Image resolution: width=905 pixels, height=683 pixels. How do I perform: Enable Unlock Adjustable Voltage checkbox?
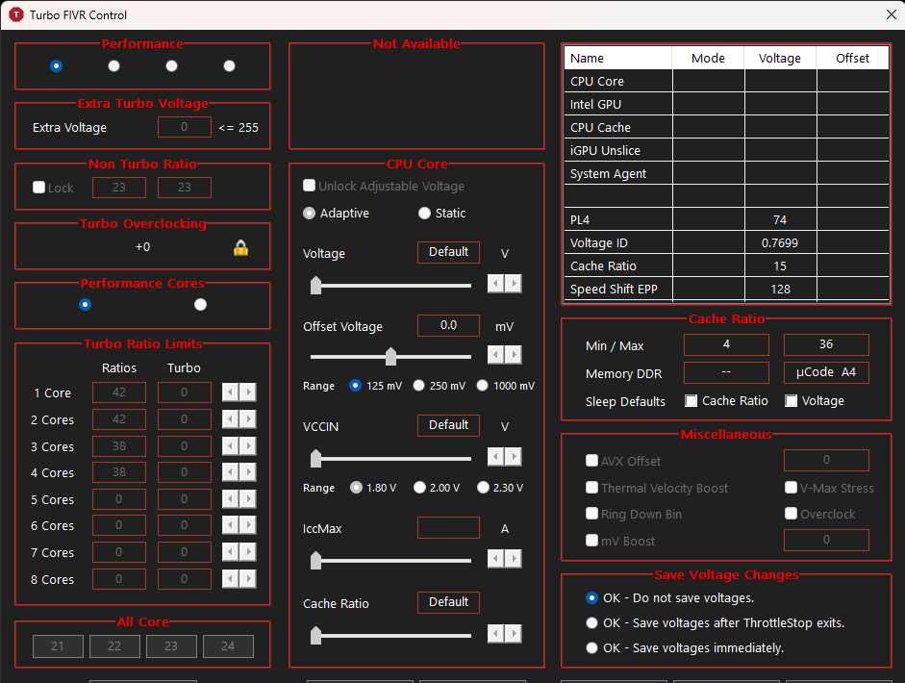310,186
